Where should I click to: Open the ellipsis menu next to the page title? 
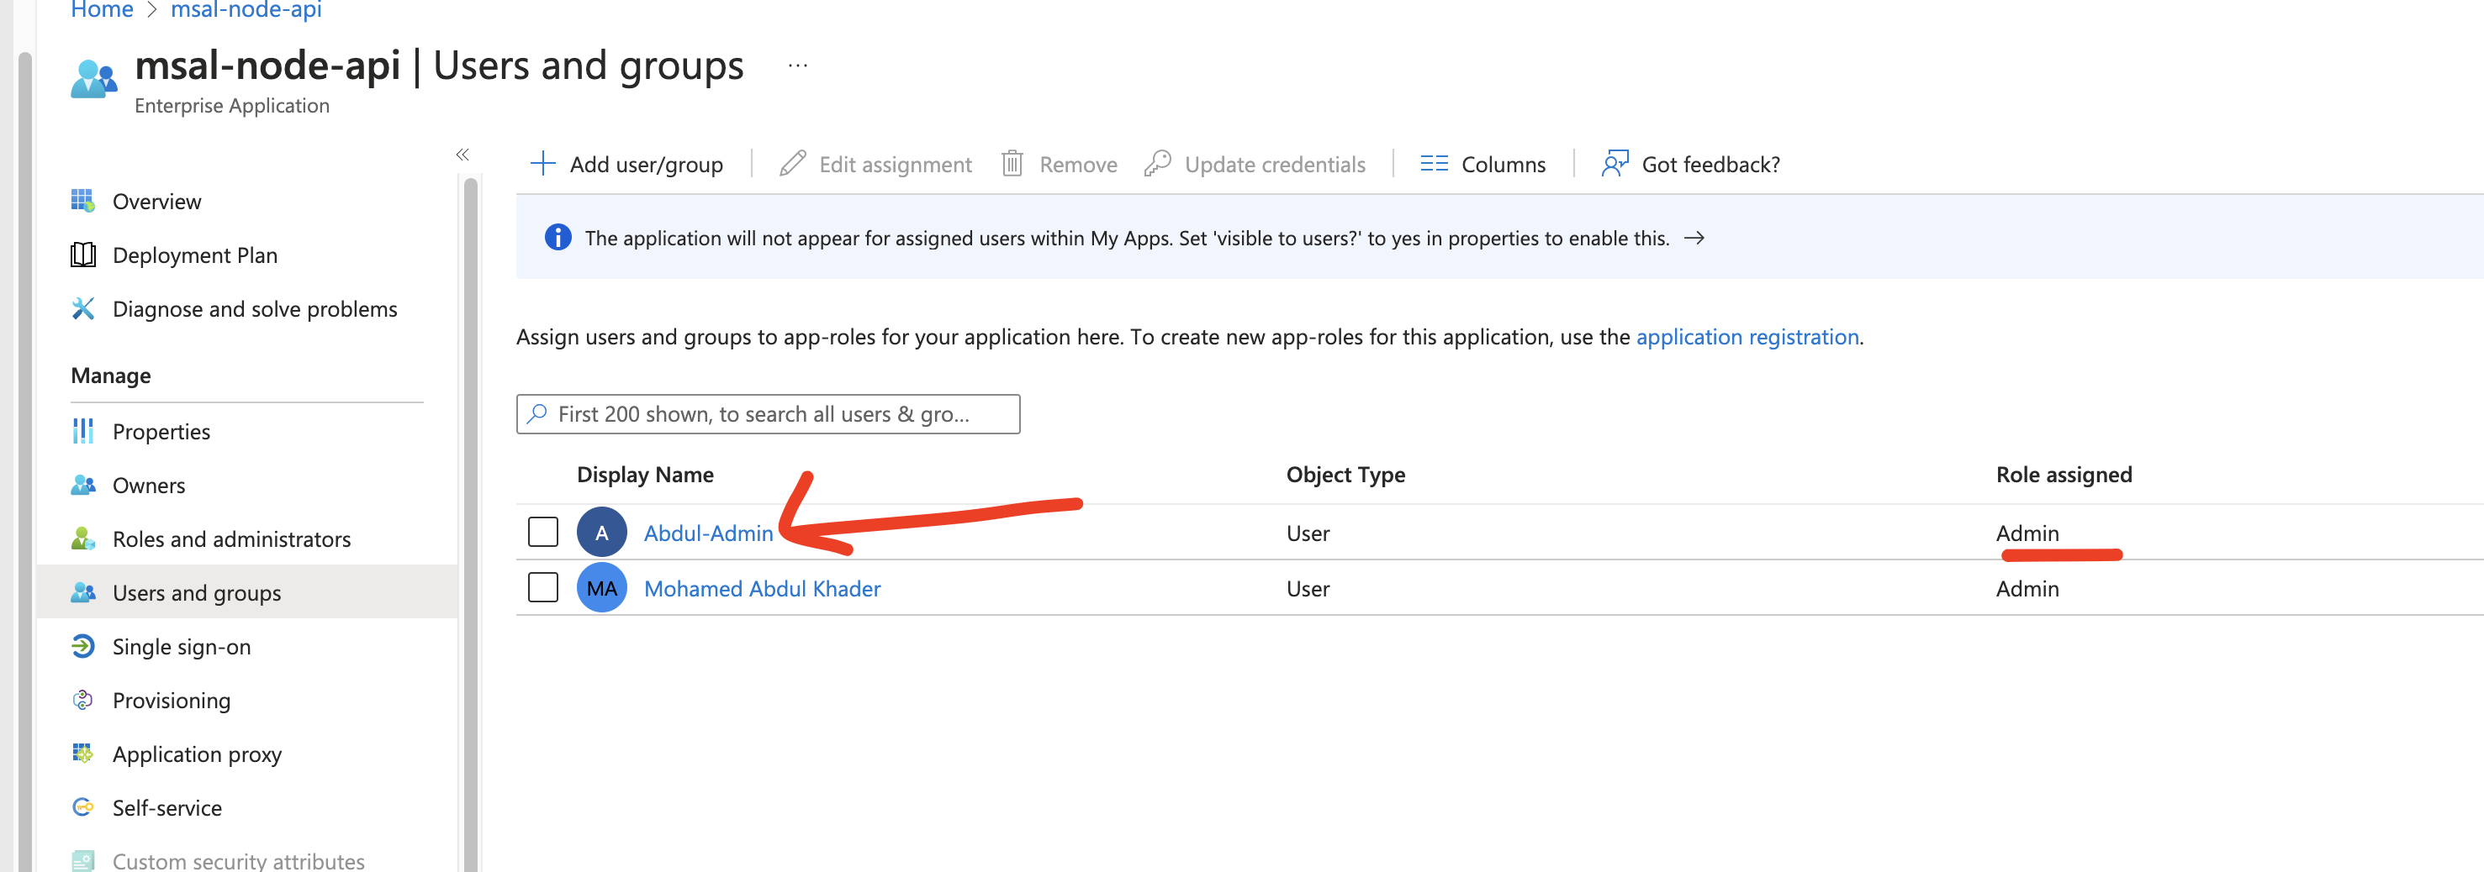click(797, 65)
